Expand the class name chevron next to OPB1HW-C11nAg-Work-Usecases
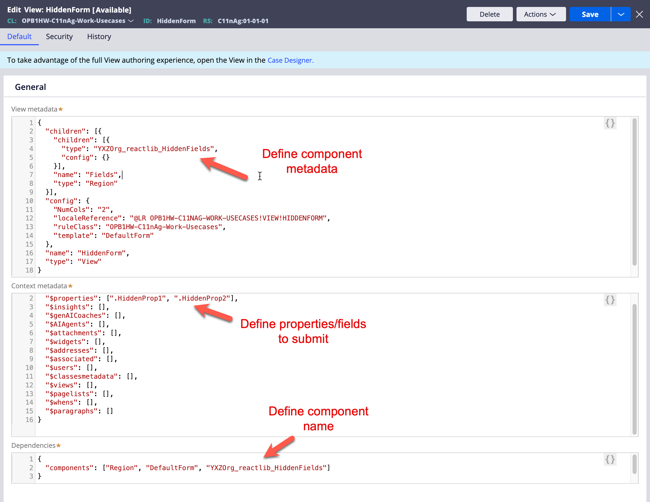Screen dimensions: 650x502 131,21
